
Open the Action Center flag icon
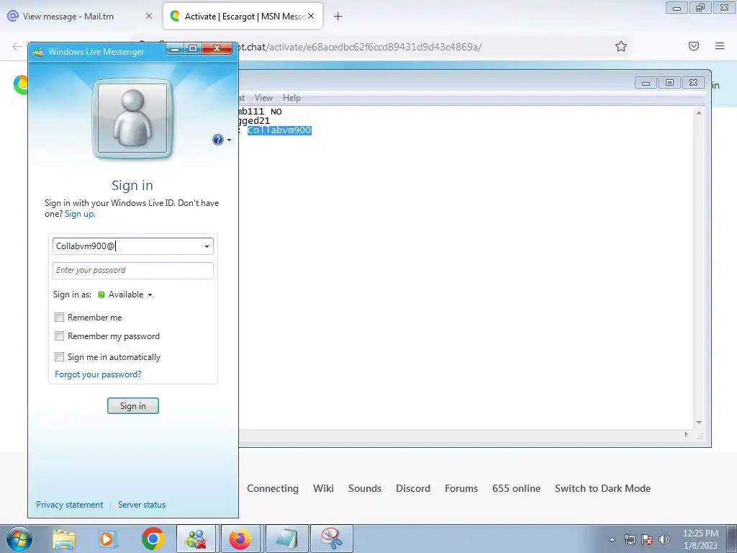tap(647, 539)
